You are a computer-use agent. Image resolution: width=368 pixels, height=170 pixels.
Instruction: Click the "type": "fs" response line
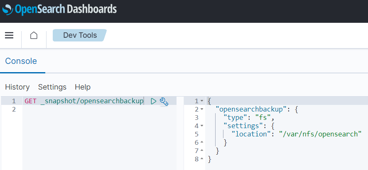point(249,117)
